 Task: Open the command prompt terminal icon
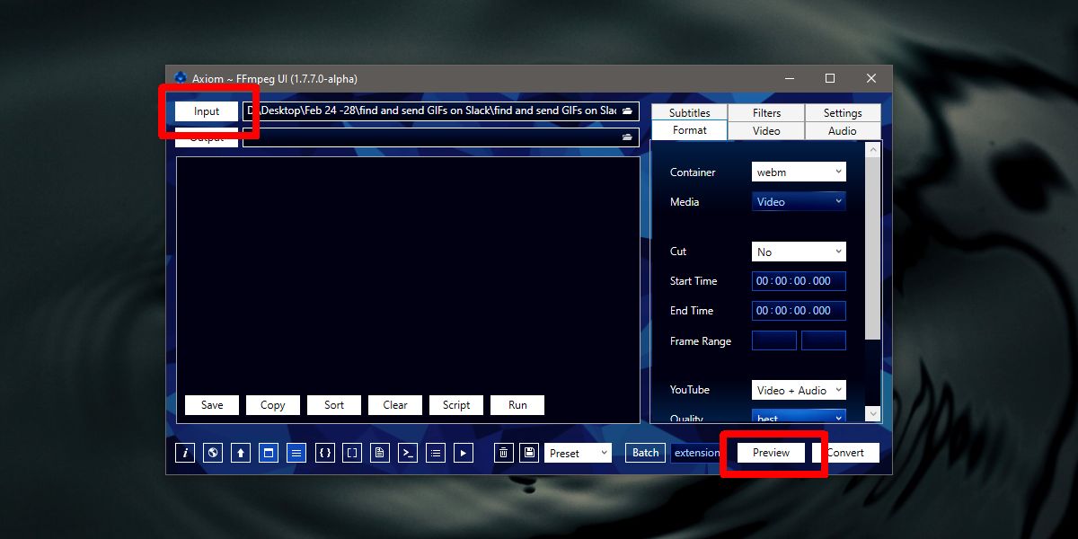tap(408, 453)
